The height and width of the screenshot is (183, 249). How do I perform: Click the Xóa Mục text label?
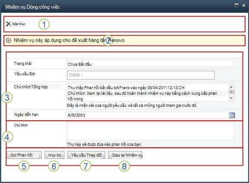(19, 24)
